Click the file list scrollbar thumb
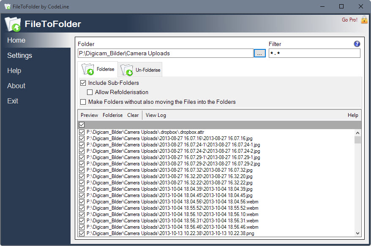 point(357,140)
